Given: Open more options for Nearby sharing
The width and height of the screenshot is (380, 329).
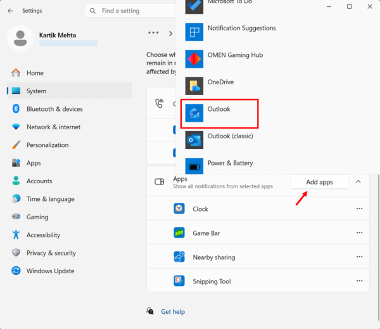Looking at the screenshot, I should coord(359,257).
